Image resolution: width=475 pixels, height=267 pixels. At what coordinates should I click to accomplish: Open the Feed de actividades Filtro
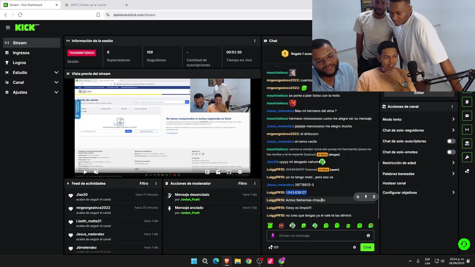point(144,184)
